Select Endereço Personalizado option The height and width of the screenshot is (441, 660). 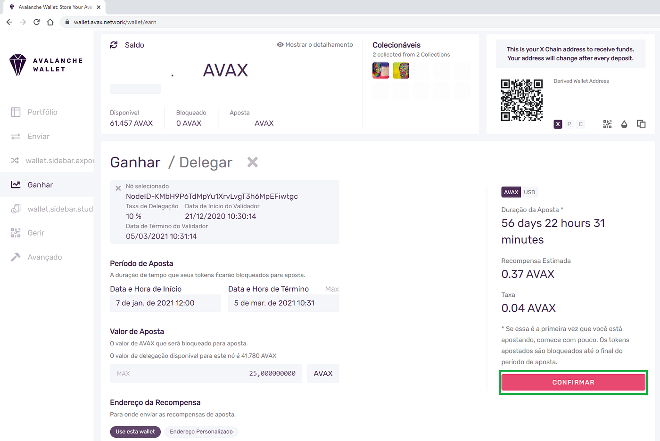pos(201,432)
